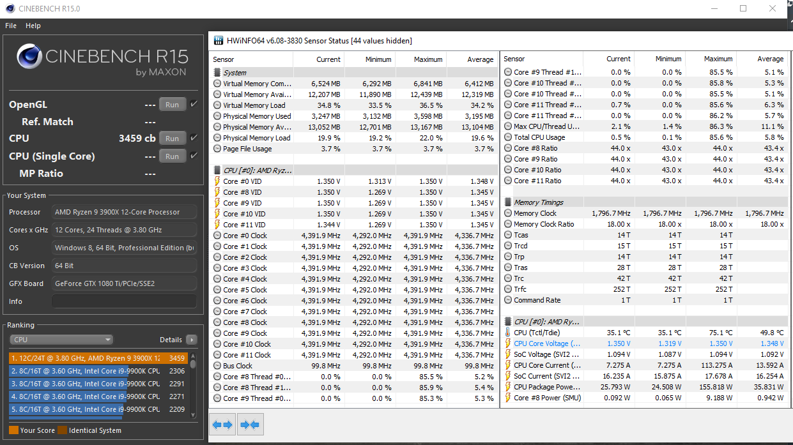This screenshot has height=445, width=793.
Task: Select ranking entry with score 2291
Action: pos(98,384)
